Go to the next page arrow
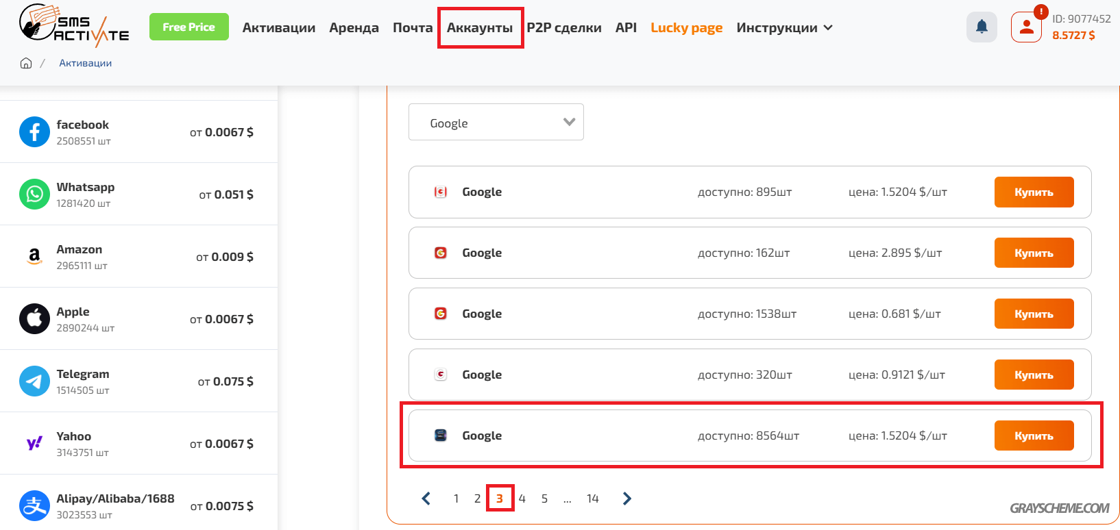This screenshot has width=1120, height=530. coord(626,499)
